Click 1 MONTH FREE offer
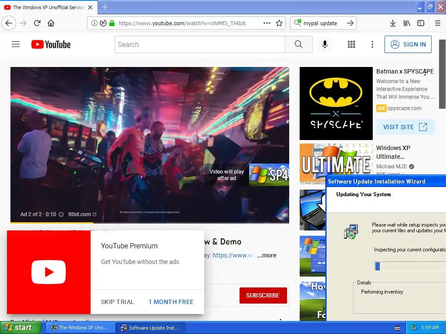The width and height of the screenshot is (446, 334). 171,302
